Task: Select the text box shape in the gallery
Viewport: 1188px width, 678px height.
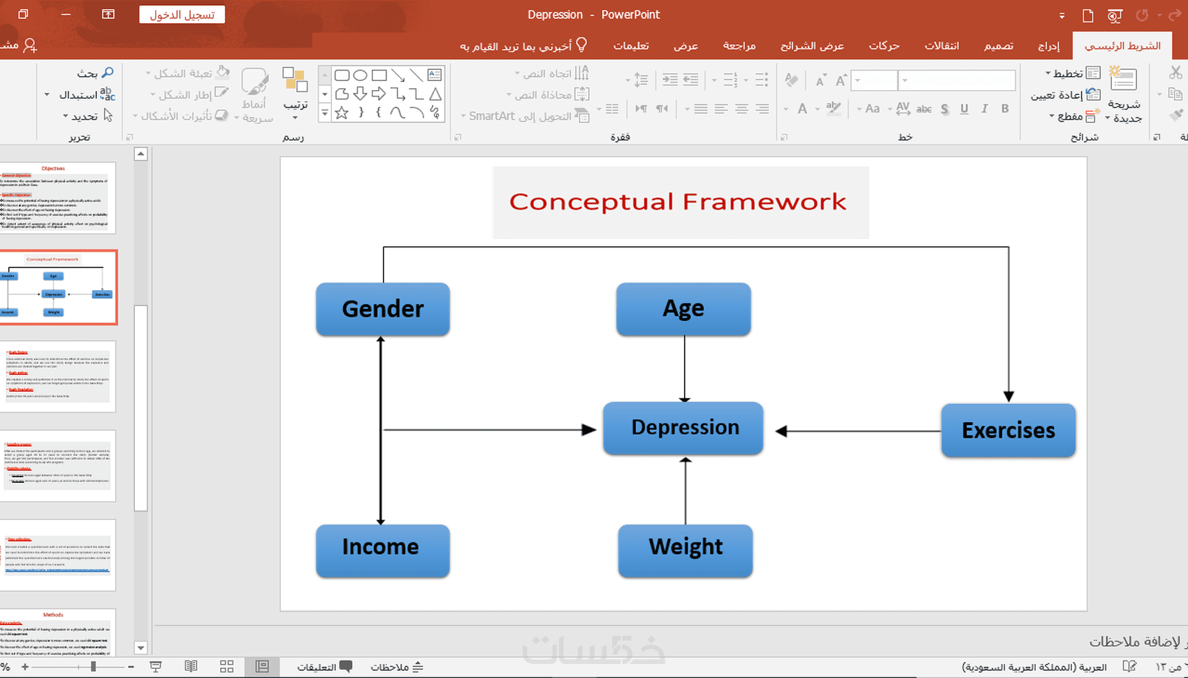Action: pyautogui.click(x=435, y=75)
